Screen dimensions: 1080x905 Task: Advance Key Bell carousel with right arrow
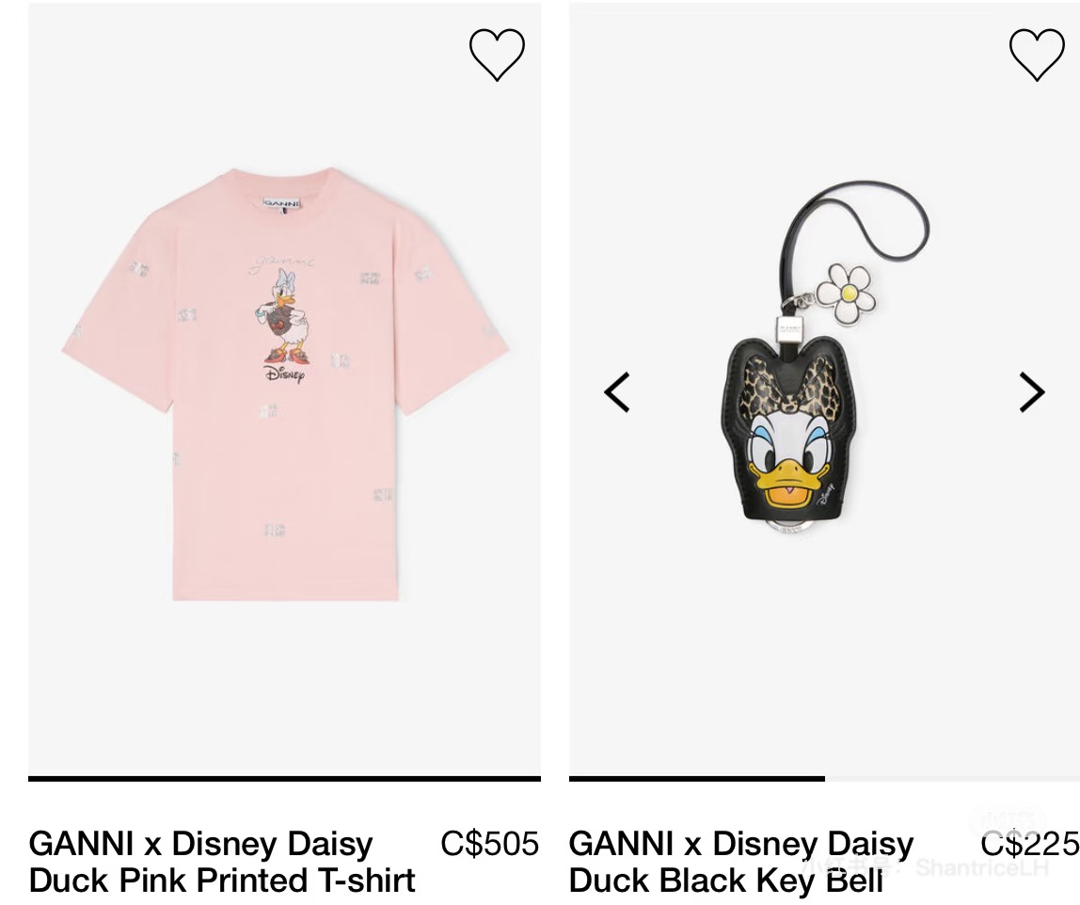[x=1032, y=392]
